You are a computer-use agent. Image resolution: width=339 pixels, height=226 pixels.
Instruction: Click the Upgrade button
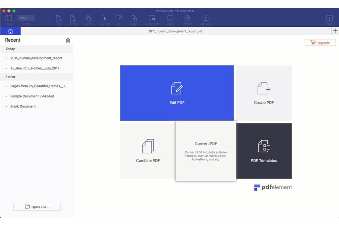[320, 43]
